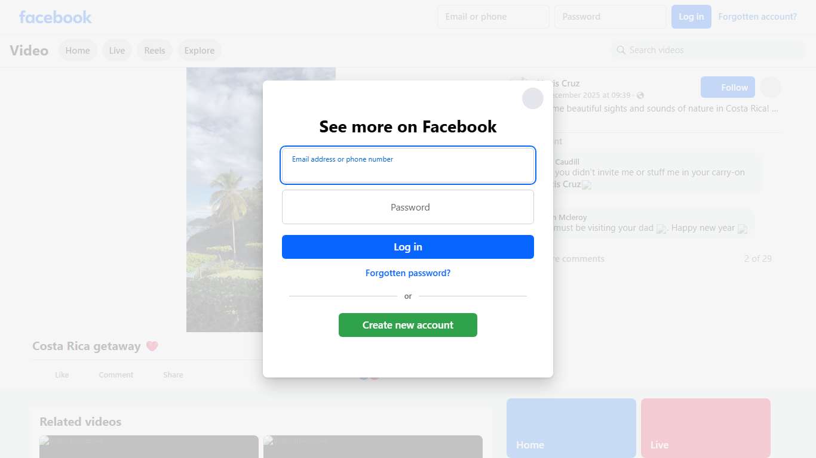Open the round options button beside Follow

point(771,87)
